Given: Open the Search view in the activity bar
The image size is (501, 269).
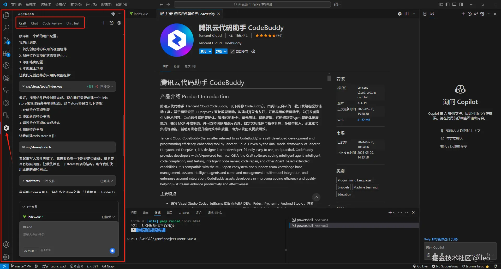Looking at the screenshot, I should (6, 28).
